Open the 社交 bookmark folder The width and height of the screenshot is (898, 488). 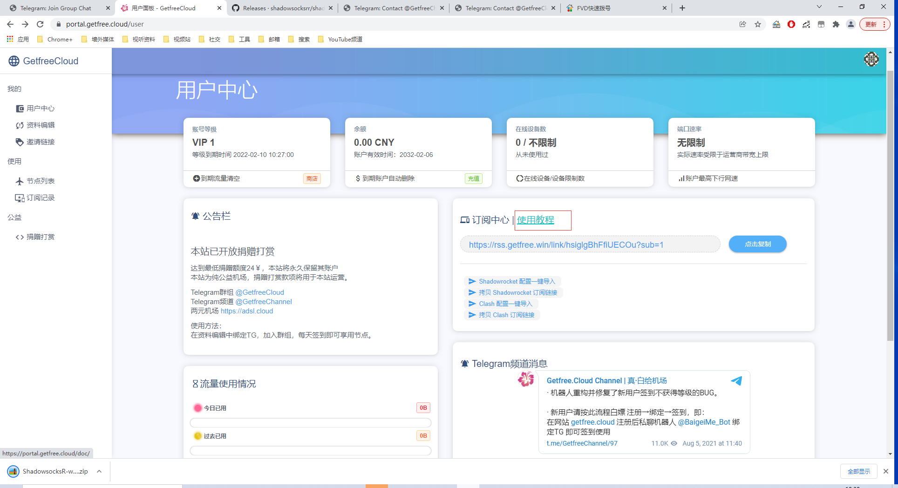point(210,39)
